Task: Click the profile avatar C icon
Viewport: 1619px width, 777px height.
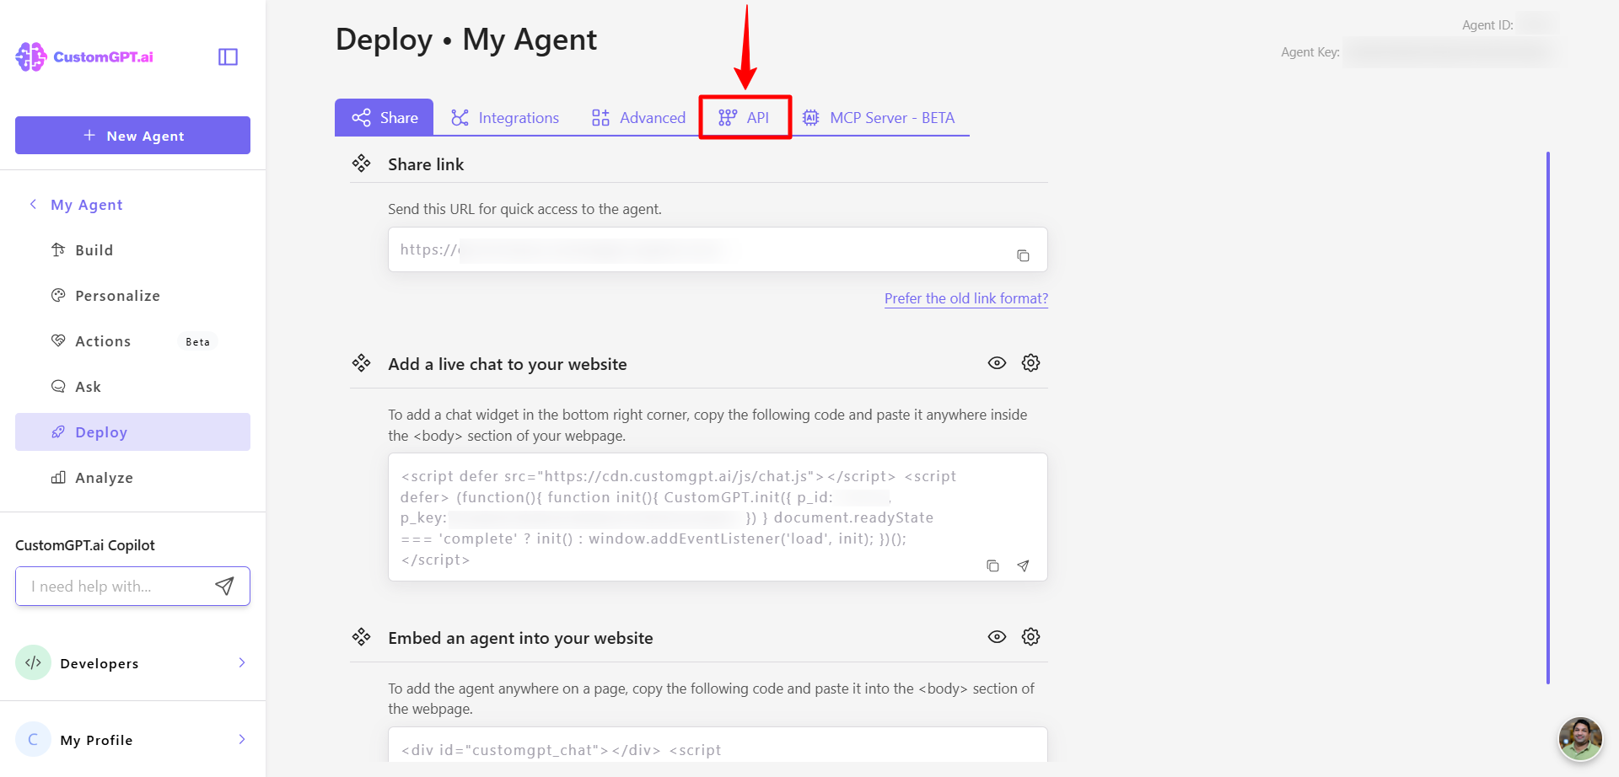Action: tap(33, 740)
